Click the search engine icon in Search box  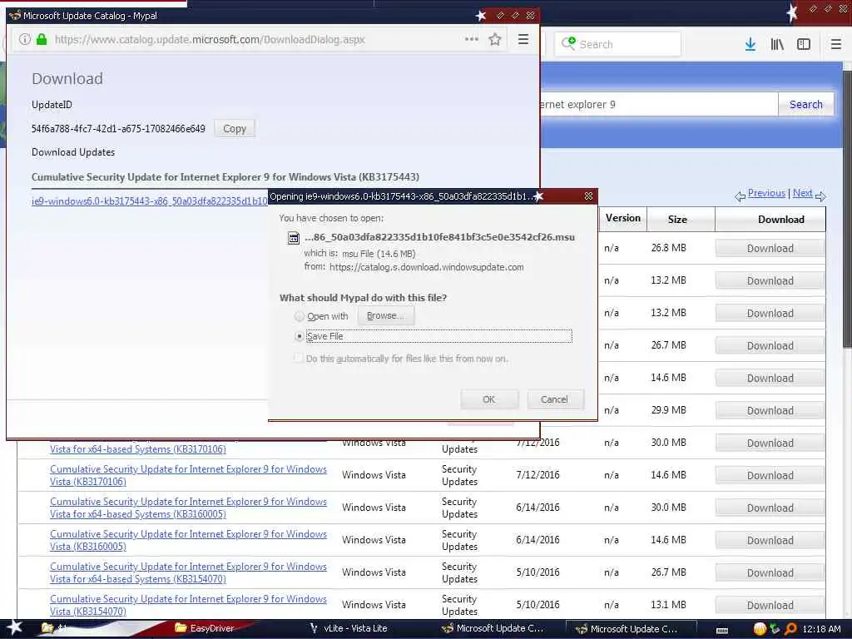click(568, 43)
